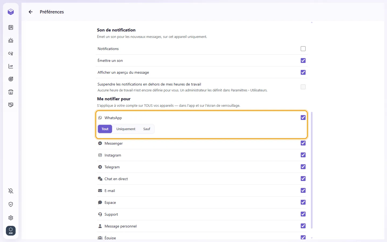Toggle the Messenger notification checkbox
The height and width of the screenshot is (242, 387).
[303, 143]
